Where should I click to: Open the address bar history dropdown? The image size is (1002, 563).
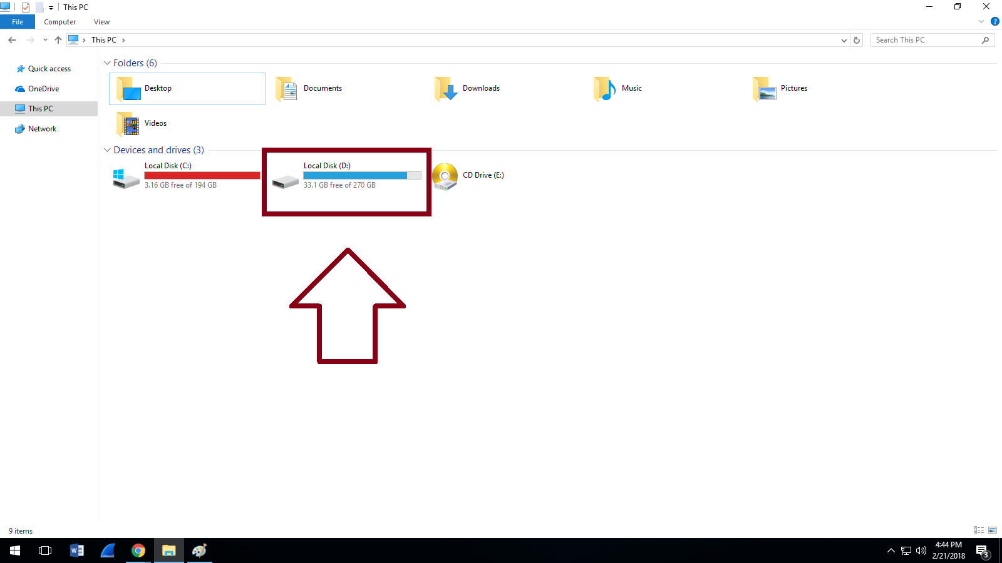pyautogui.click(x=844, y=40)
